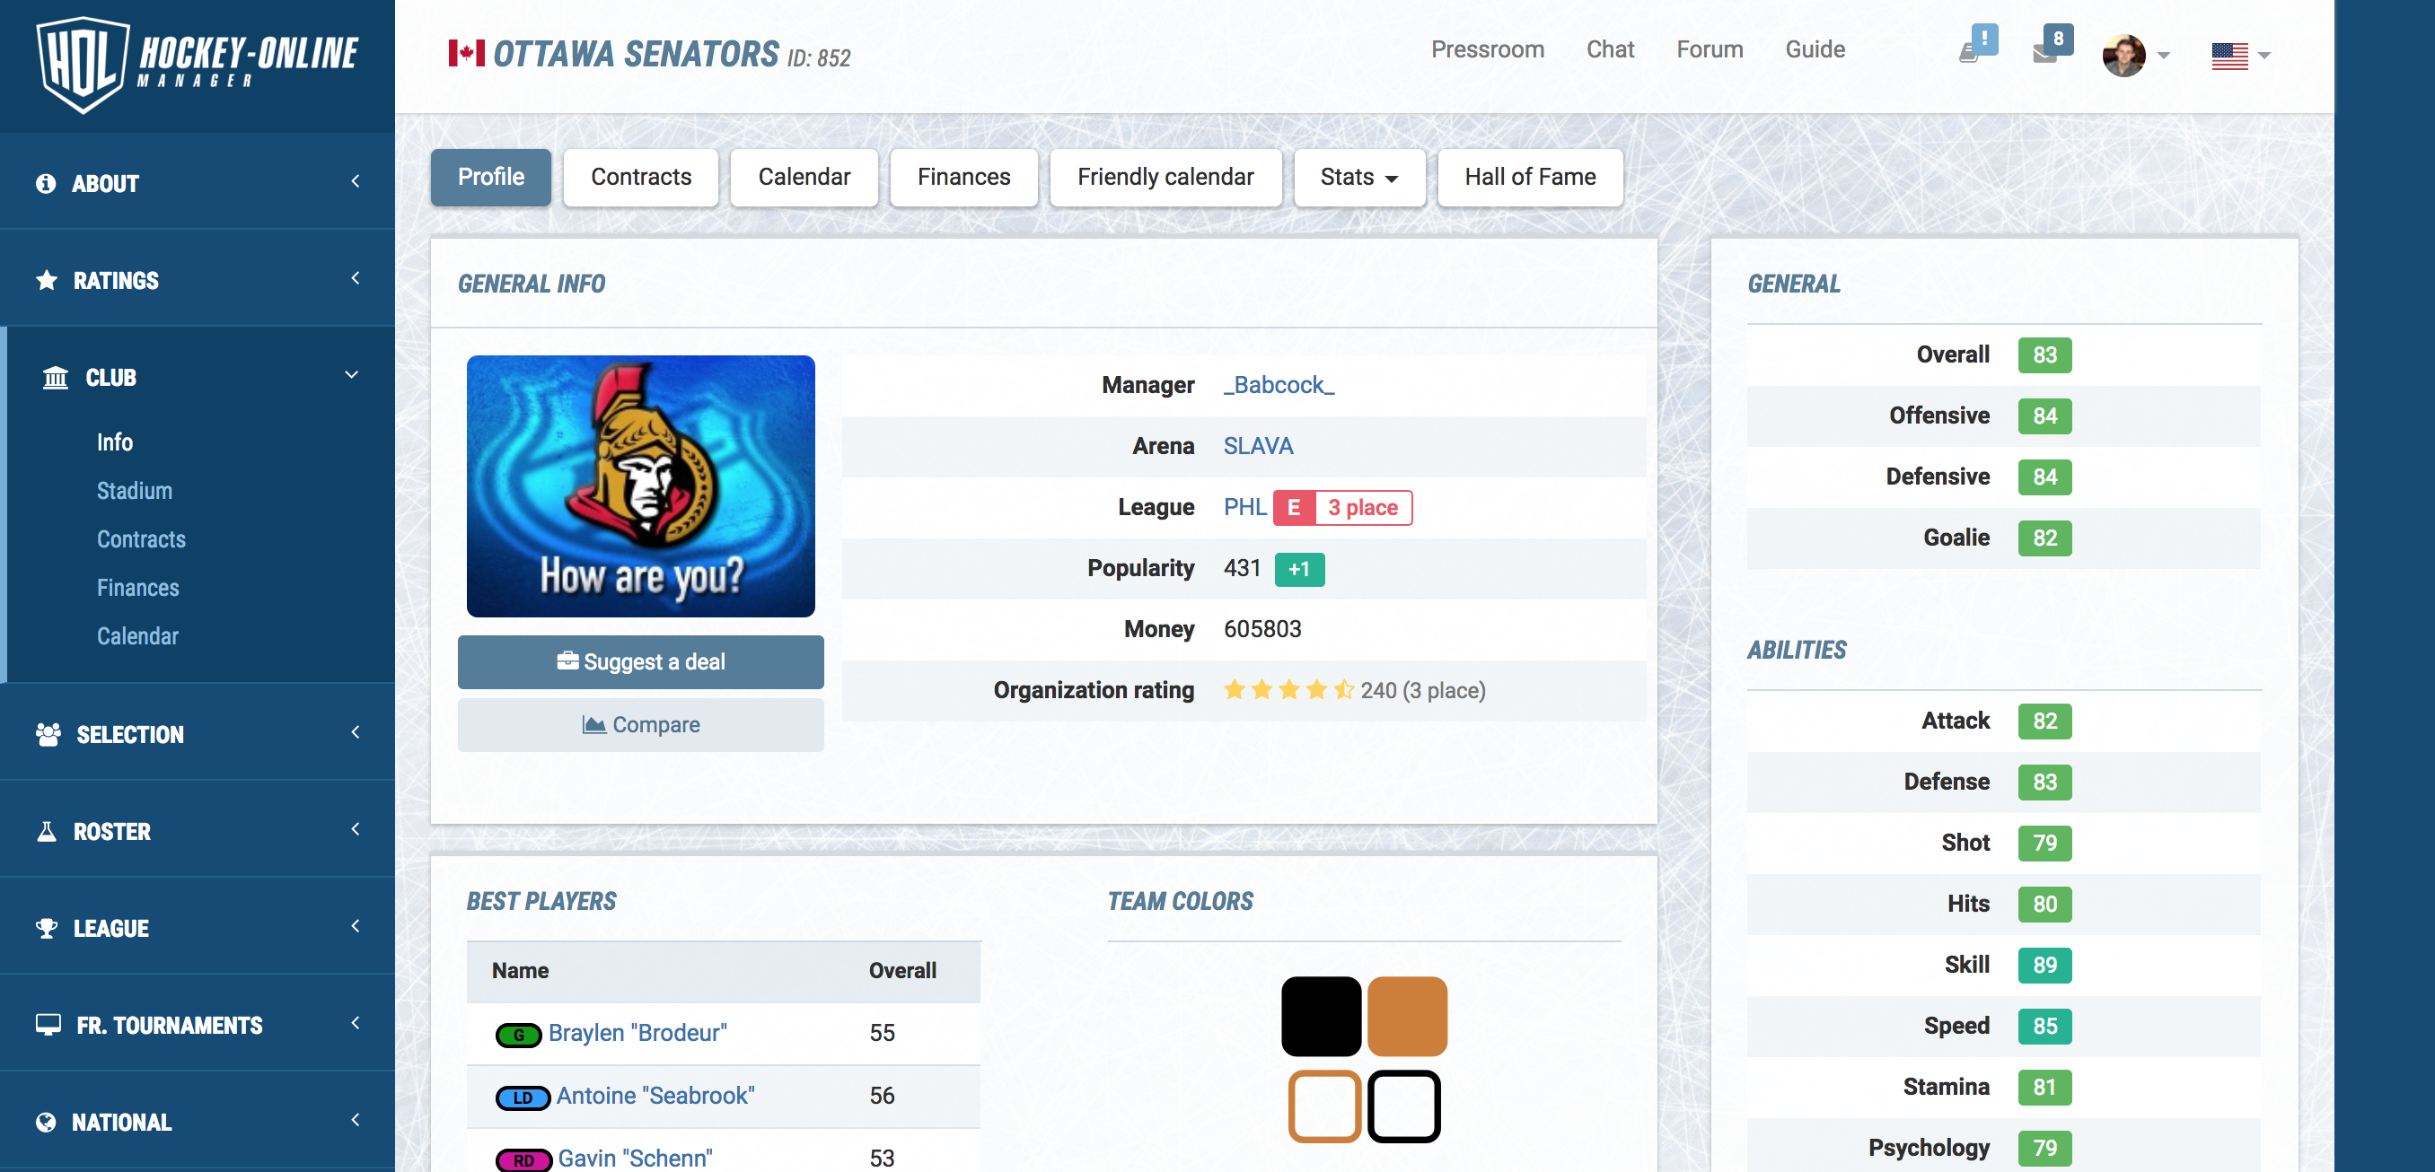
Task: Click the green G goalie position badge
Action: pyautogui.click(x=518, y=1035)
